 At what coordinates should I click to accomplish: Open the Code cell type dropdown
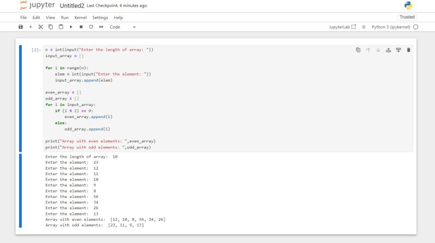[x=123, y=27]
